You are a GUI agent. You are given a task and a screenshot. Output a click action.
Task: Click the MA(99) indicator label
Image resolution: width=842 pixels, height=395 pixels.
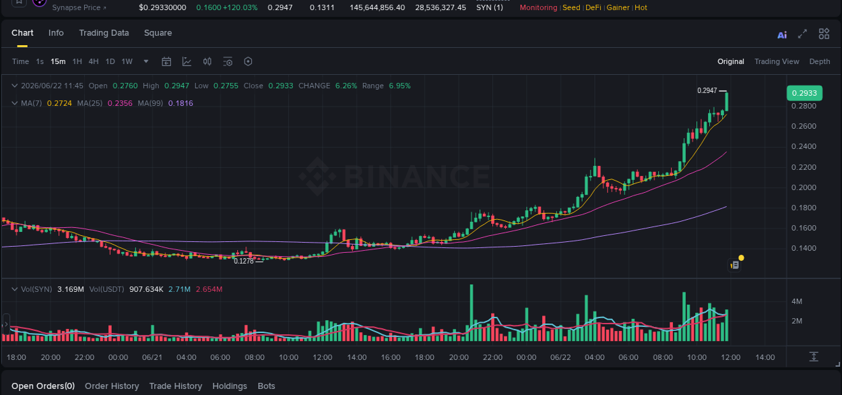(x=151, y=103)
